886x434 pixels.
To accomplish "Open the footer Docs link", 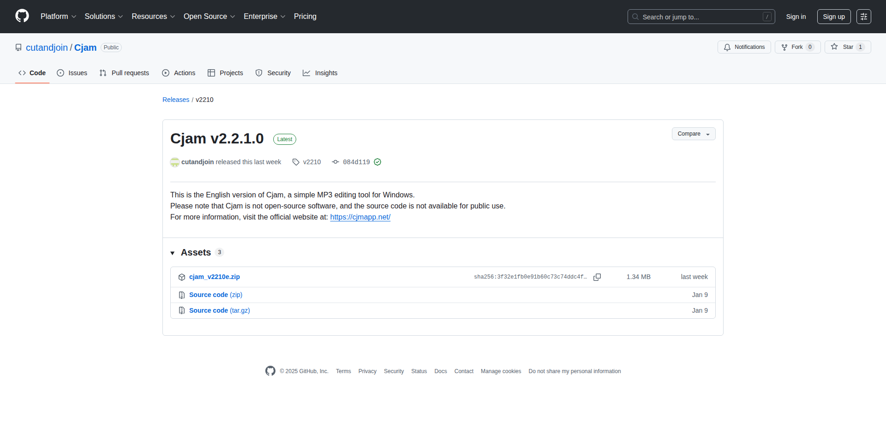I will tap(441, 371).
